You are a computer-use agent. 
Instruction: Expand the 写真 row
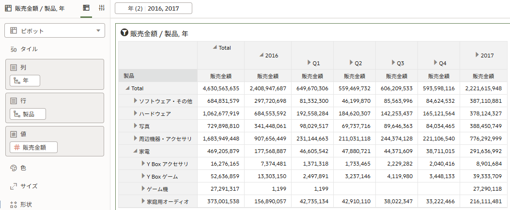pos(136,126)
